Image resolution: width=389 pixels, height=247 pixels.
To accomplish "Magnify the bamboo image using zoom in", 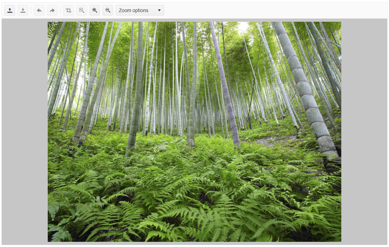I will coord(94,10).
